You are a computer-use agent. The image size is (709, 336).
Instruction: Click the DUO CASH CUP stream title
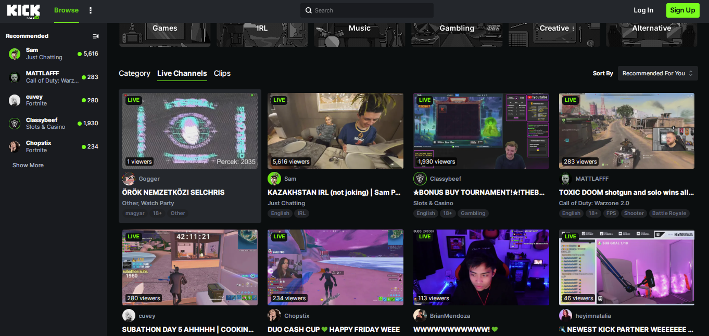334,329
